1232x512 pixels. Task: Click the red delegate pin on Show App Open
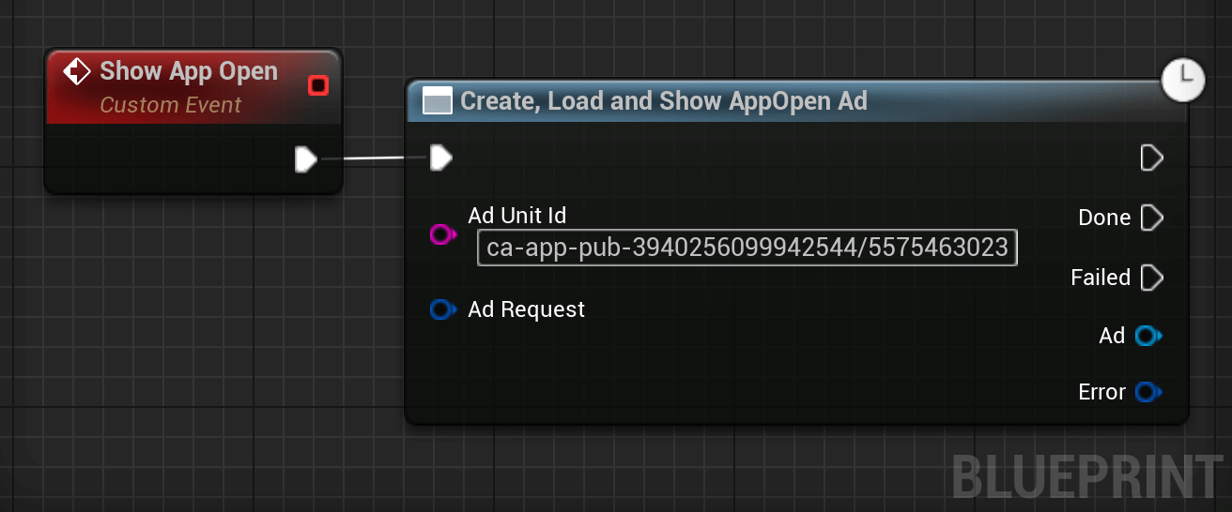[318, 86]
